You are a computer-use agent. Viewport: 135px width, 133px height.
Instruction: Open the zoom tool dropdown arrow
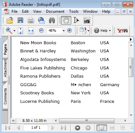click(x=14, y=31)
